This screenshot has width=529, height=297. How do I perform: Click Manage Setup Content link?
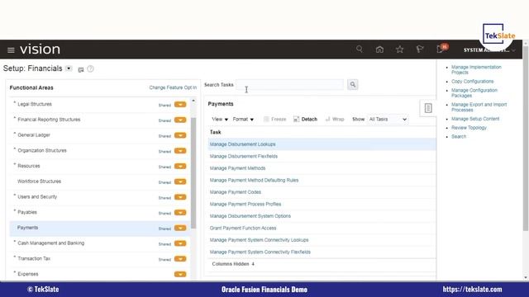[x=475, y=119]
